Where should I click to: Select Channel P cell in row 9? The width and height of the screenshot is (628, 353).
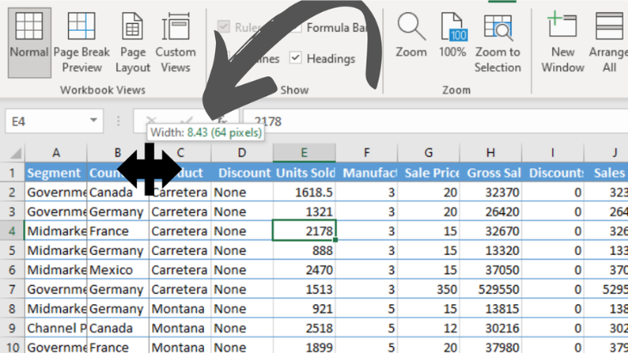(56, 328)
